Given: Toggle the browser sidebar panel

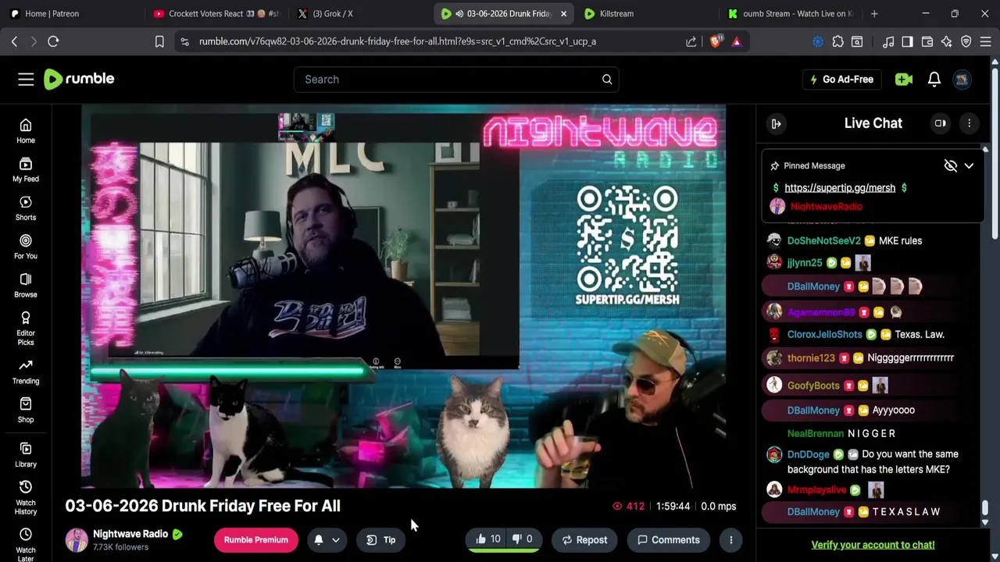Looking at the screenshot, I should [907, 41].
